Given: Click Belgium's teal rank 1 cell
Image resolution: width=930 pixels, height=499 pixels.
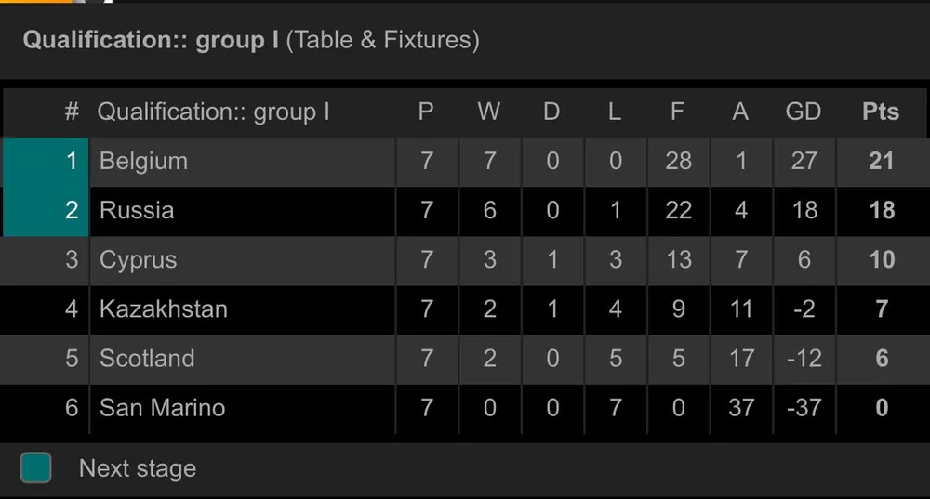Looking at the screenshot, I should click(46, 162).
